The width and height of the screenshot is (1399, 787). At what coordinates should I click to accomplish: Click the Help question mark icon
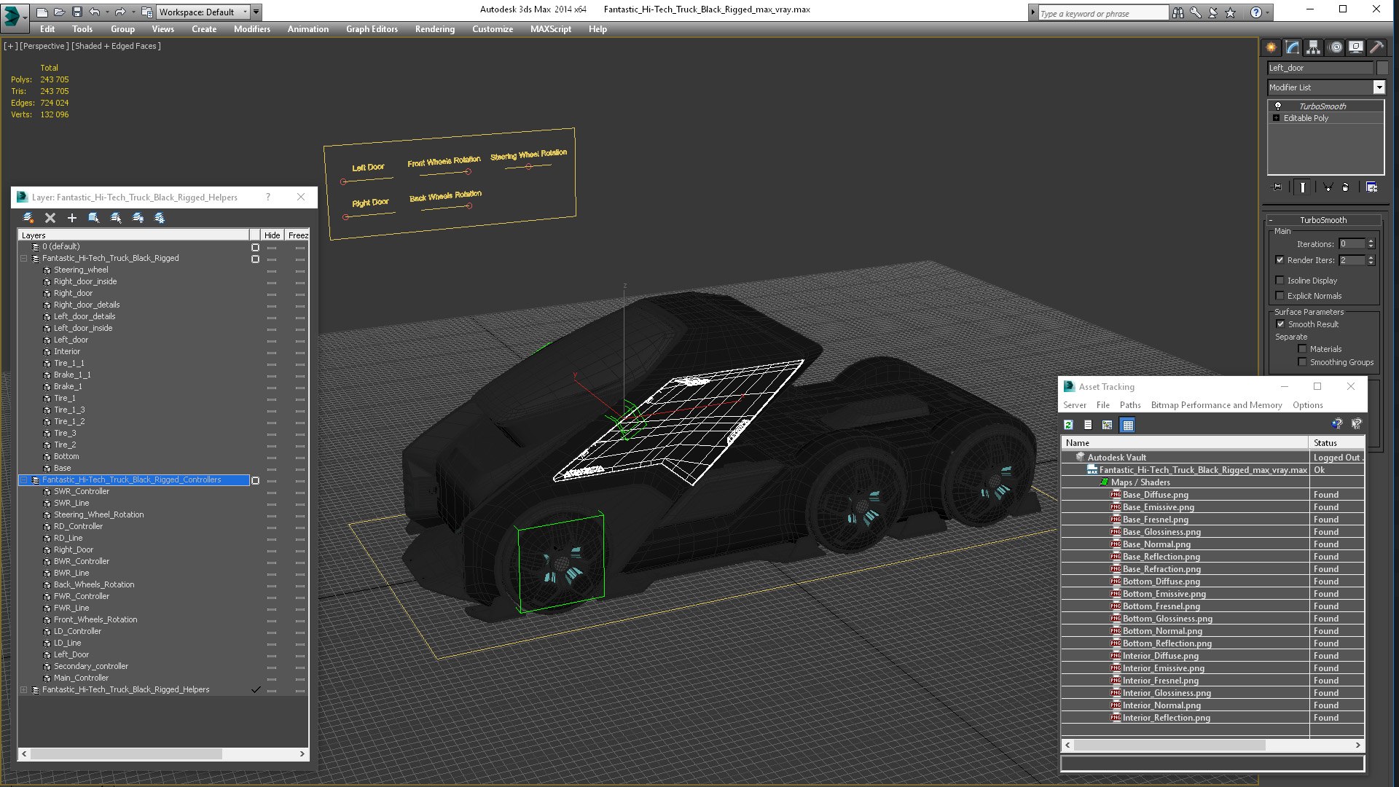[x=1256, y=12]
